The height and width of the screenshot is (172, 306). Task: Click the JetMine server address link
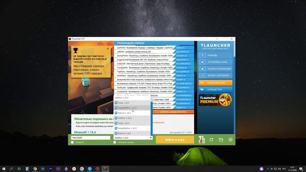[x=183, y=52]
